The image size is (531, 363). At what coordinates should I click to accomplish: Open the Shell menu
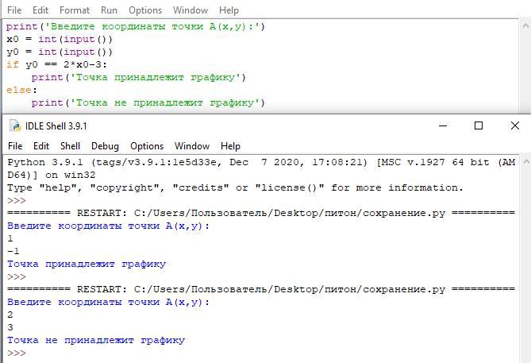tap(71, 146)
